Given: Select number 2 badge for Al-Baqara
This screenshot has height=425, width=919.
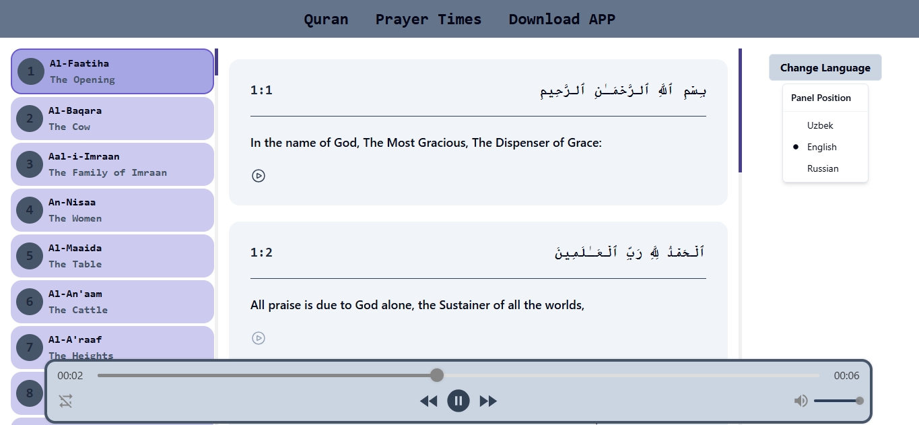Looking at the screenshot, I should tap(30, 119).
